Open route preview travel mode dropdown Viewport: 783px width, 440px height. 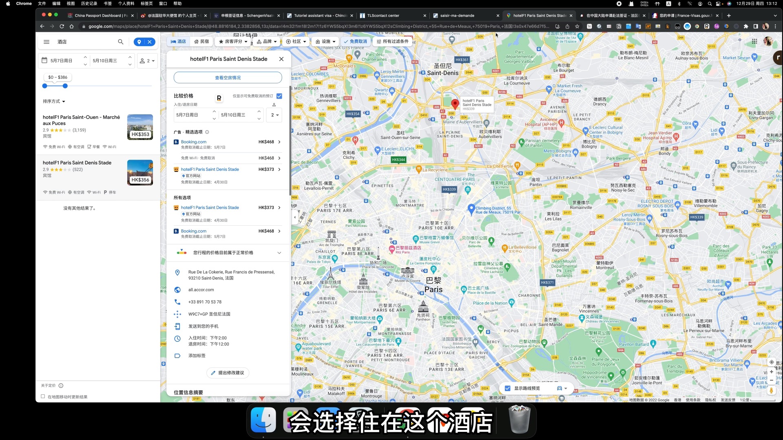coord(562,388)
